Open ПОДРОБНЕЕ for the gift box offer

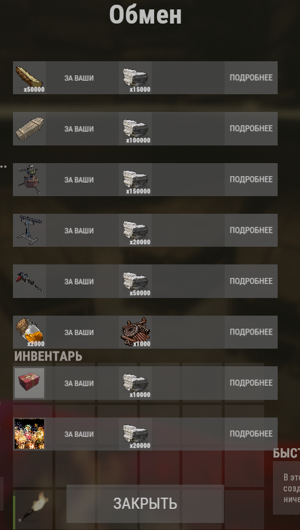[251, 383]
